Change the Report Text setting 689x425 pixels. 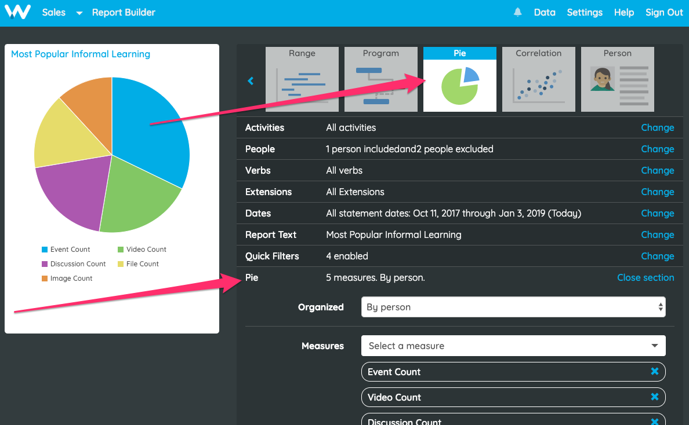[657, 235]
